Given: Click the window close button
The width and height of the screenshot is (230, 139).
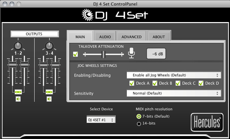Looking at the screenshot, I should 5,4.
